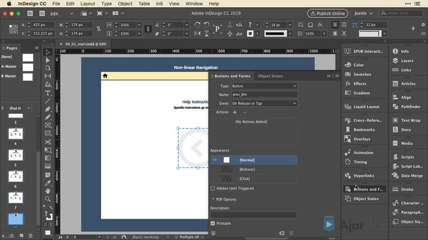Select the Rollover appearance state
Viewport: 428px width, 240px height.
253,169
